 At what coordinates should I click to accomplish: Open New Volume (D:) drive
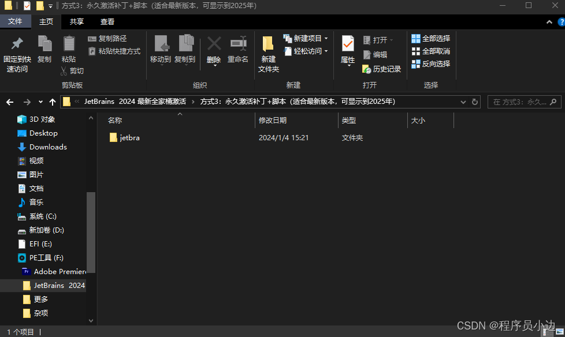40,230
